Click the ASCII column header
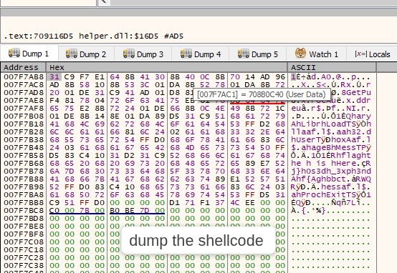The width and height of the screenshot is (397, 273). (x=332, y=67)
